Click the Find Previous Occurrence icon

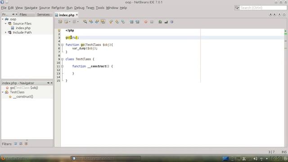91,22
